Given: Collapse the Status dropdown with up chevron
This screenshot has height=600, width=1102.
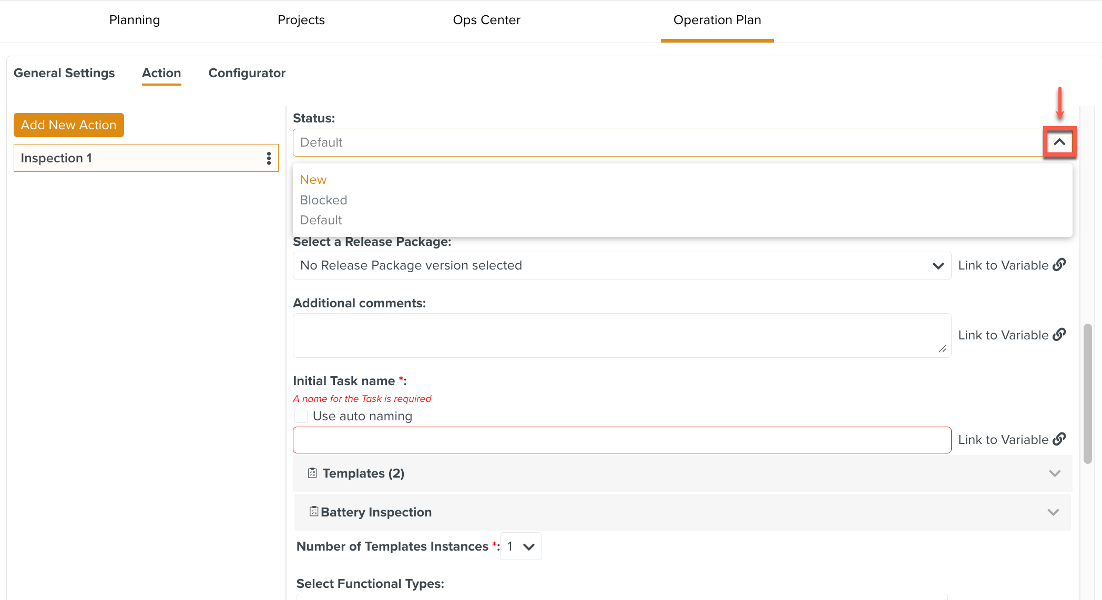Looking at the screenshot, I should (x=1059, y=142).
